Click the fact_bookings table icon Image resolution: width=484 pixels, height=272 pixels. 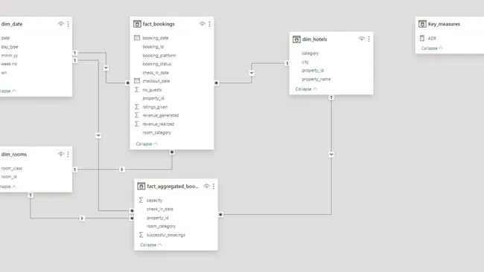click(137, 24)
